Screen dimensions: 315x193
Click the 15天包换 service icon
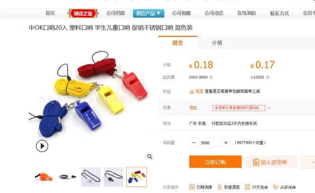click(248, 187)
